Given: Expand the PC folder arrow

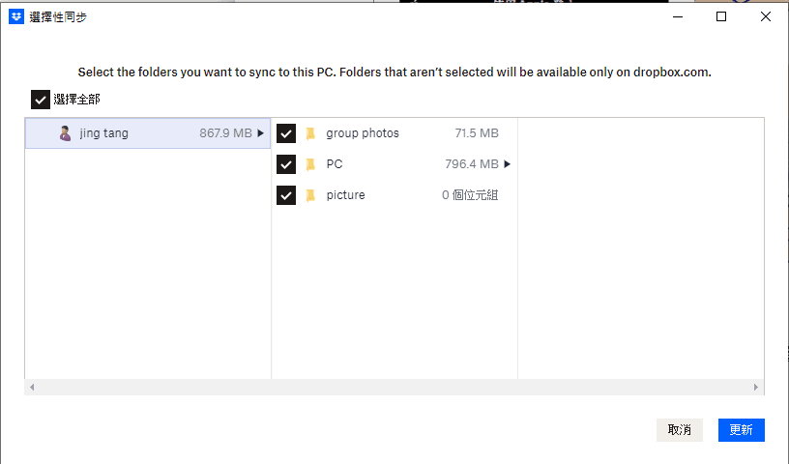Looking at the screenshot, I should pyautogui.click(x=508, y=164).
